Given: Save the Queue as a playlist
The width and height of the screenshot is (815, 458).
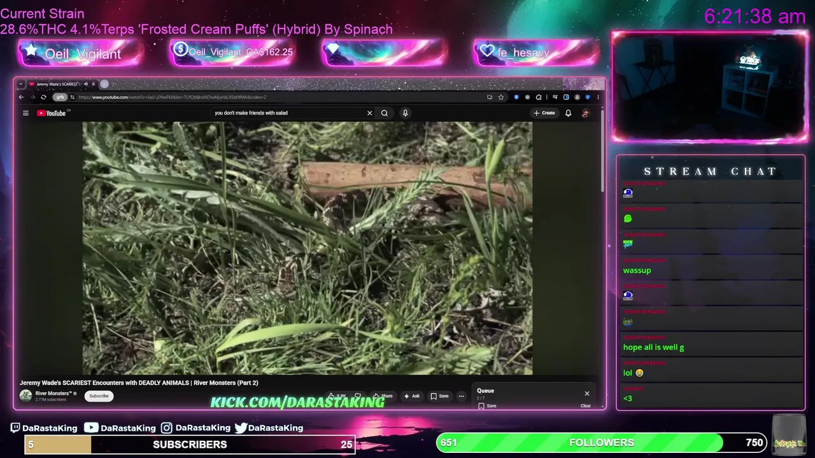Looking at the screenshot, I should [x=487, y=406].
